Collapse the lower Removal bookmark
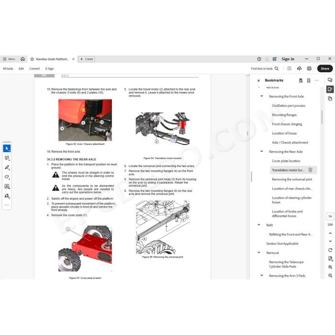Image resolution: width=335 pixels, height=335 pixels. (259, 252)
